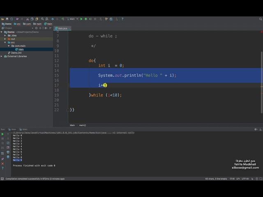The image size is (263, 197).
Task: Pin the Run tab
Action: tap(2, 159)
